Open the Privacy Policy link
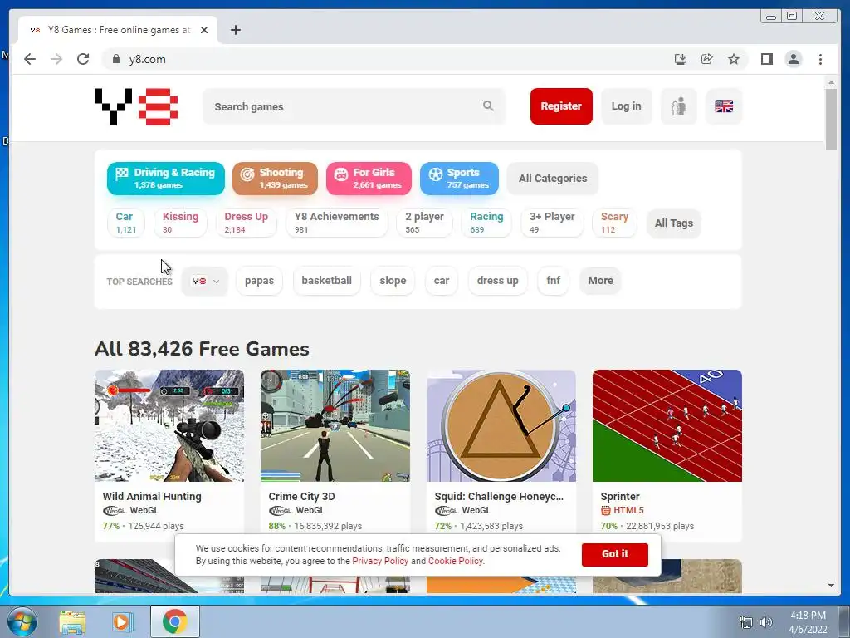This screenshot has height=638, width=850. [380, 561]
